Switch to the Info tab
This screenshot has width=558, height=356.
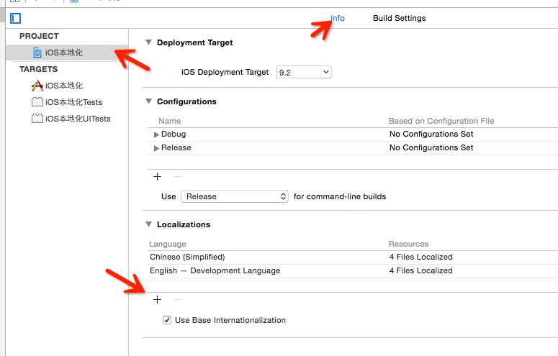[338, 18]
